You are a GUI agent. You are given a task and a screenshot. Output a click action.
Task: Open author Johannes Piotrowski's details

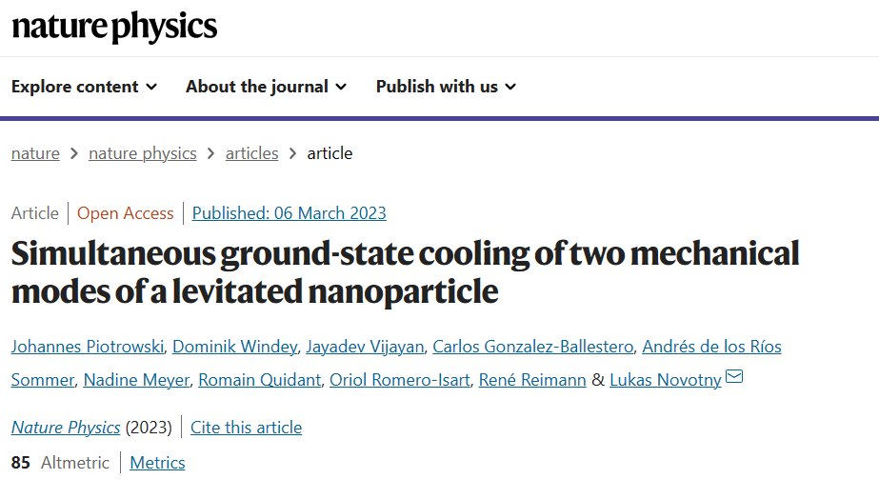coord(88,347)
